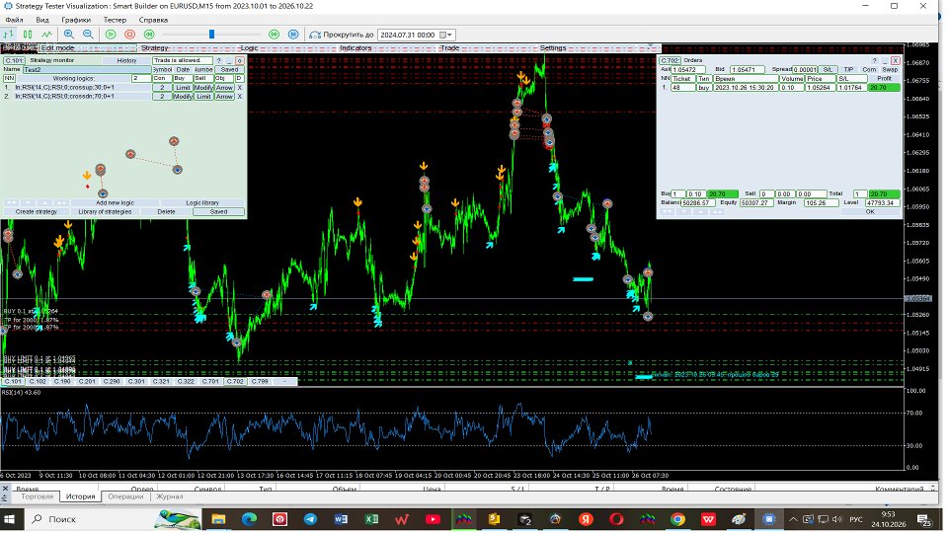Click the green fast-forward button
The width and height of the screenshot is (948, 533).
(x=274, y=35)
